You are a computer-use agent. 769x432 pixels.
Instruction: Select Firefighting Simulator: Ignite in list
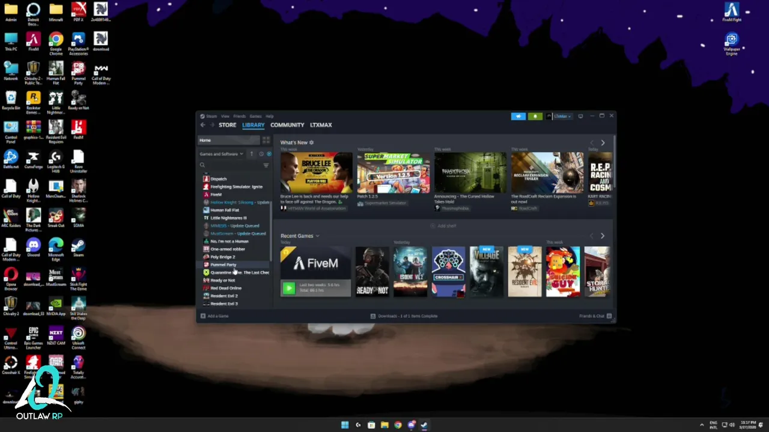236,187
